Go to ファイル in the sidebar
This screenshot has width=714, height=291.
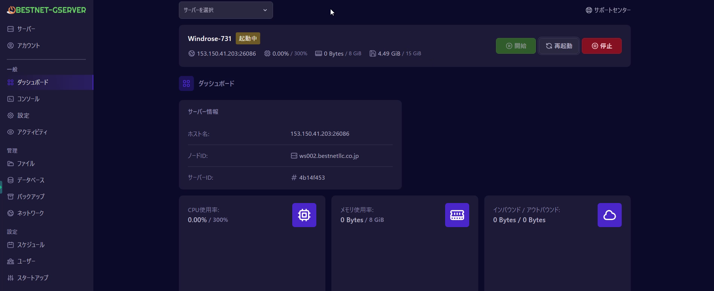(x=26, y=164)
